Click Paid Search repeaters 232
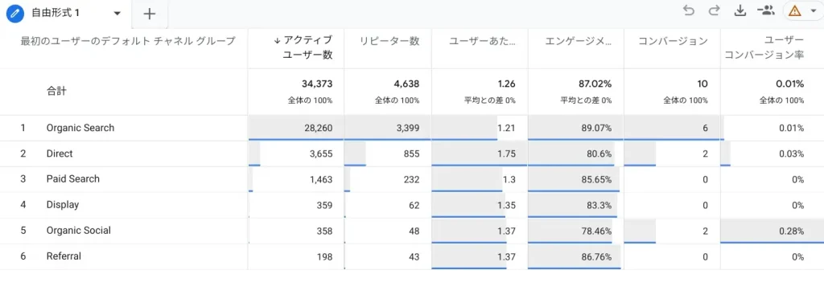 tap(411, 179)
